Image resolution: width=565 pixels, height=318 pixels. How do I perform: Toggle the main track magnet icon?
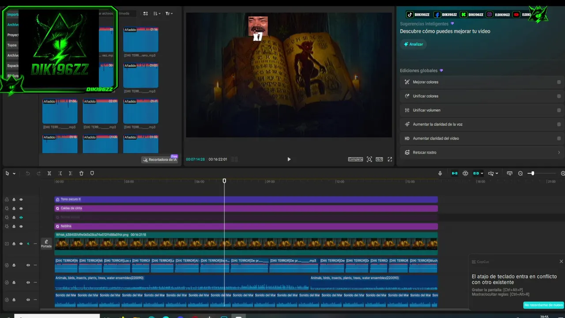tap(455, 174)
